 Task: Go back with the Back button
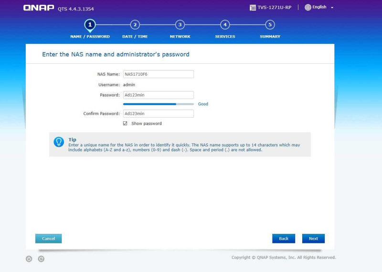pyautogui.click(x=284, y=239)
